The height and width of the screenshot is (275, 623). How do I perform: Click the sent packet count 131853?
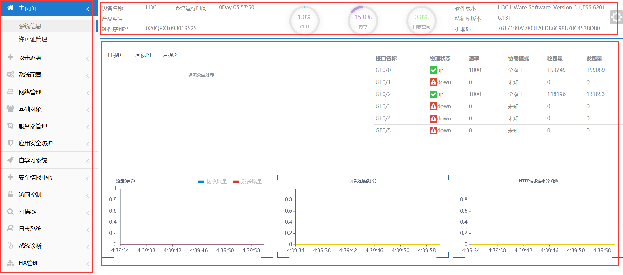596,94
